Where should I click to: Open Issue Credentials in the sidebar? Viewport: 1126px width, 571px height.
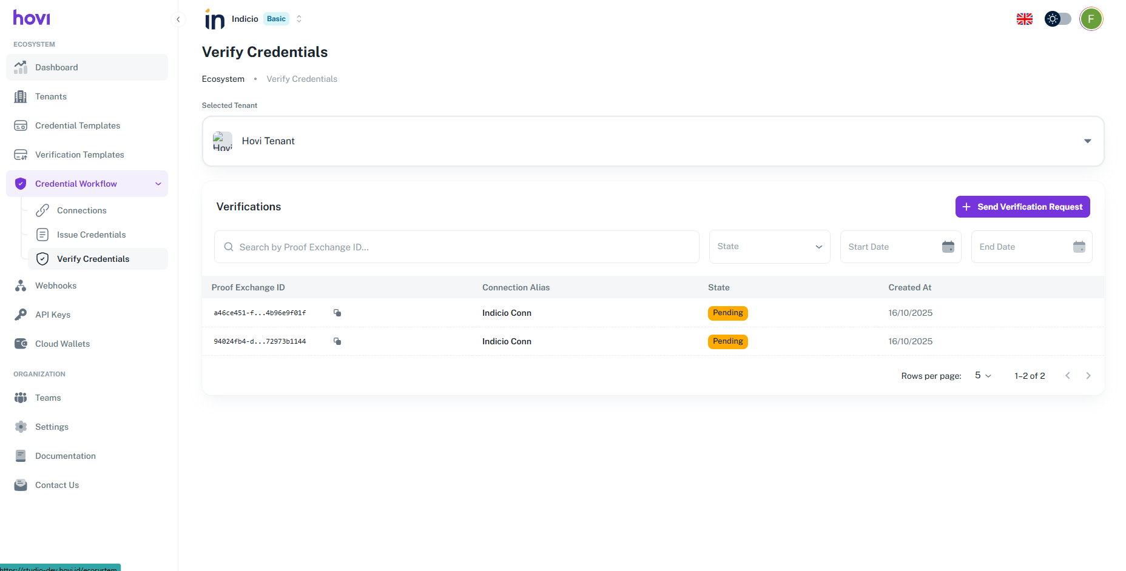(91, 235)
